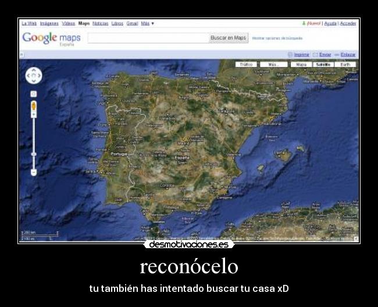Click the ¡Nuevo! link

point(313,23)
